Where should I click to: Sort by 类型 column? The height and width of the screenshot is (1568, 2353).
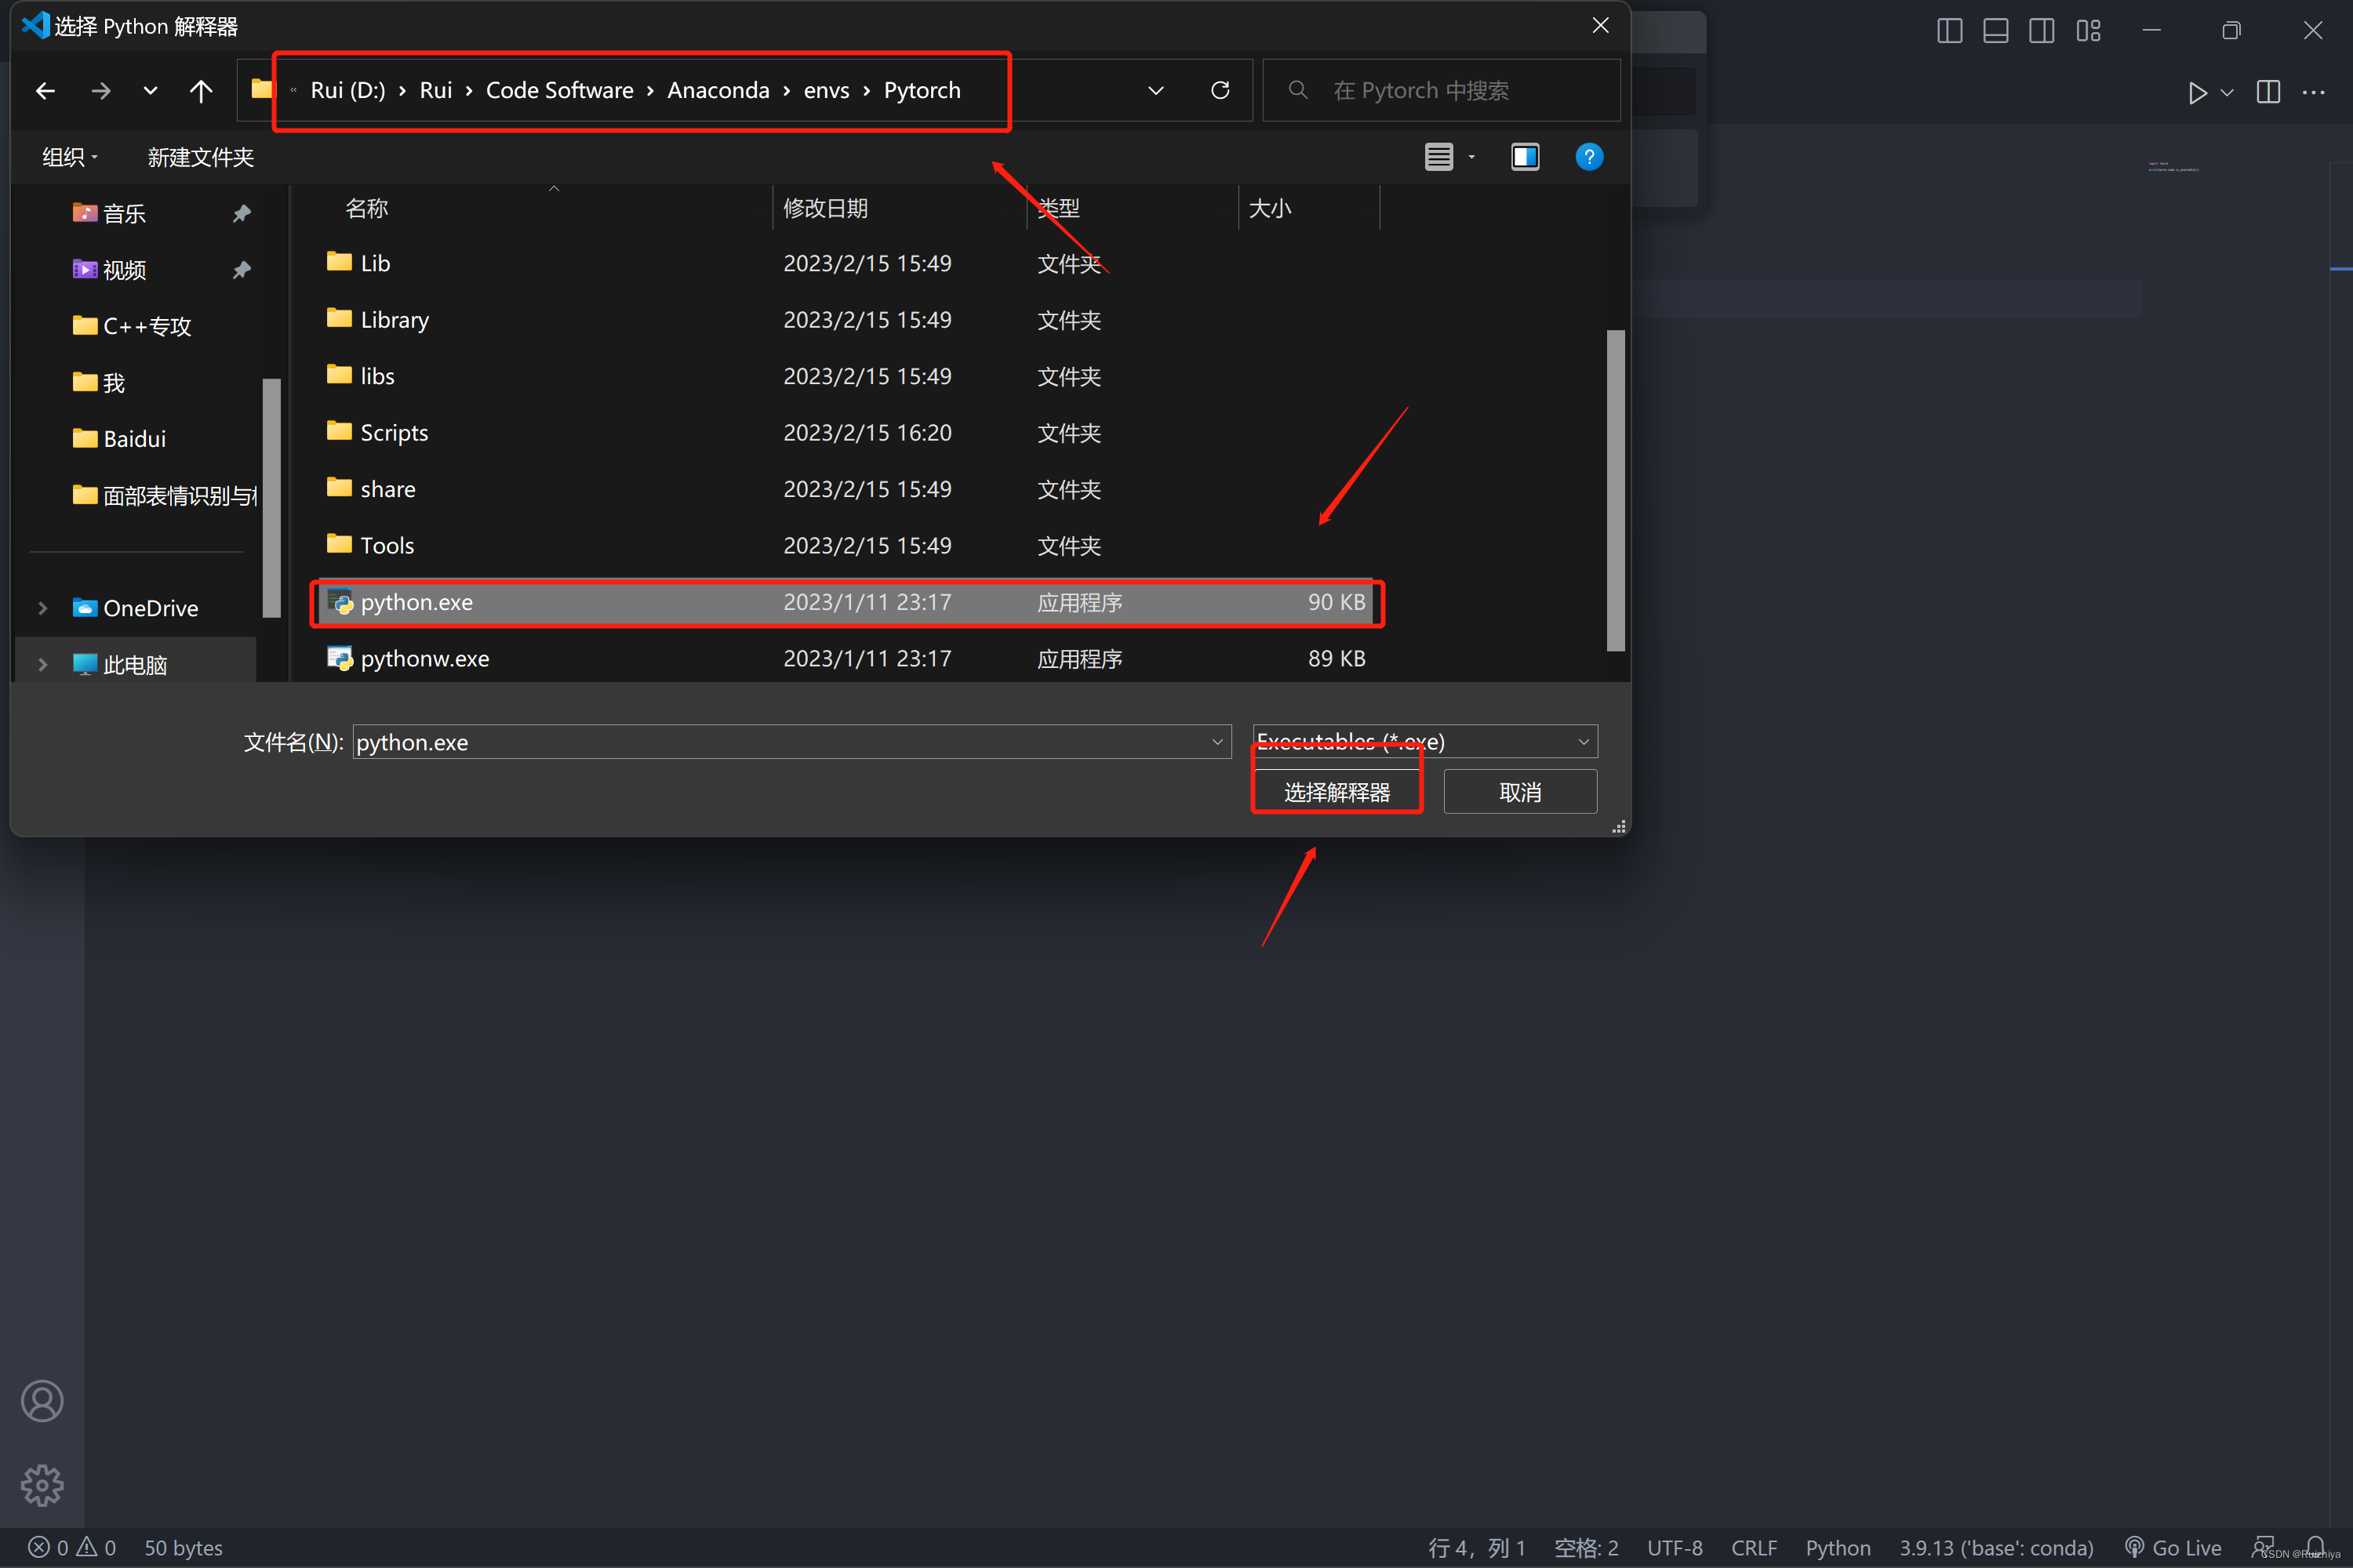click(x=1058, y=209)
